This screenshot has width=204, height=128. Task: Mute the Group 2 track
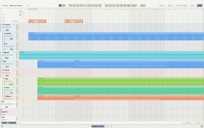[x=2, y=27]
